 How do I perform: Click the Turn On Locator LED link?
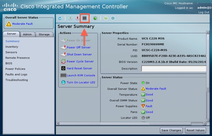[x=81, y=82]
